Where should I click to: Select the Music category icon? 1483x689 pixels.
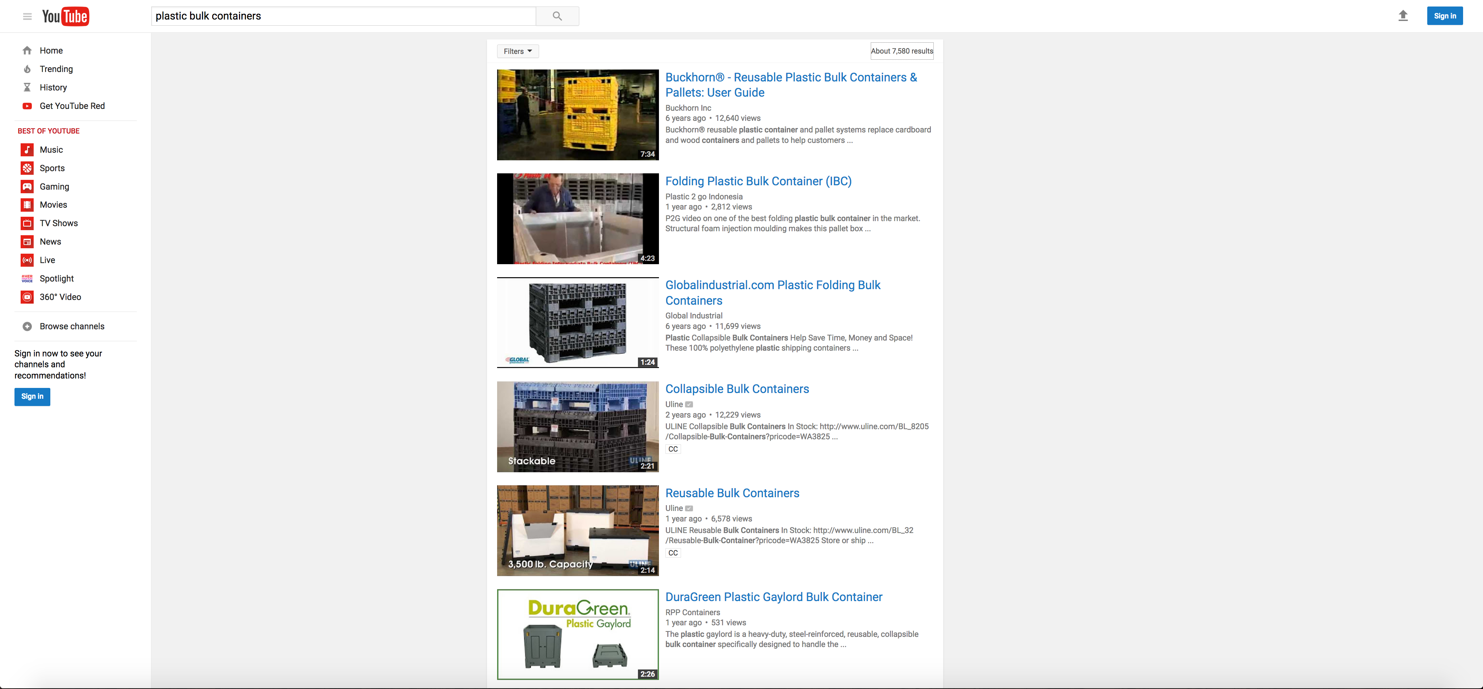27,150
